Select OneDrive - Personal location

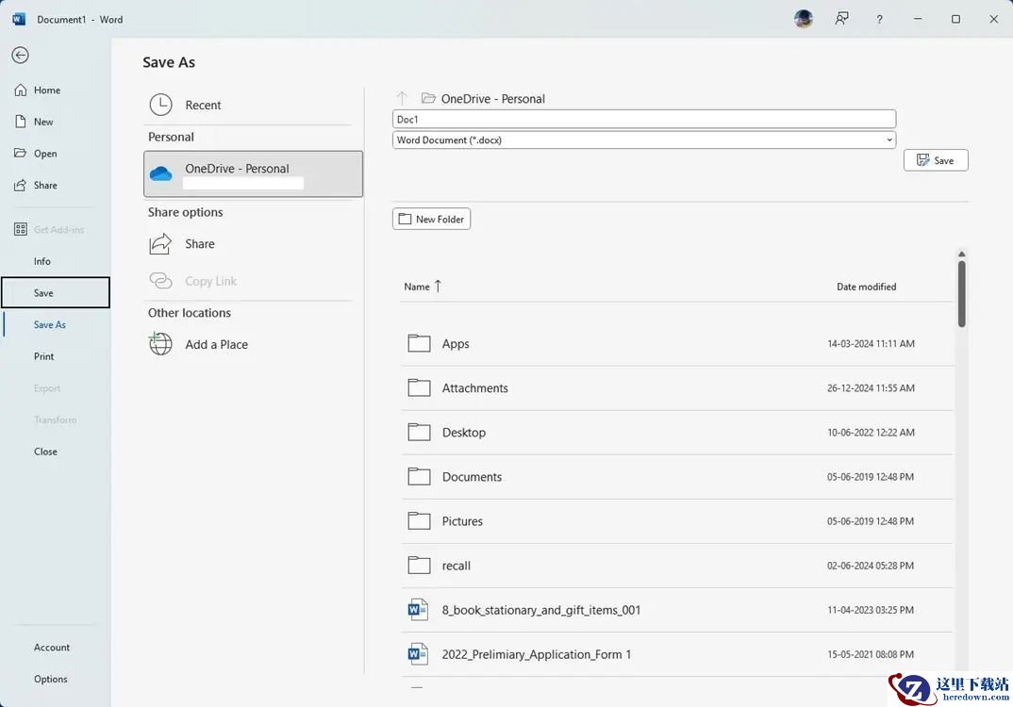(x=253, y=173)
